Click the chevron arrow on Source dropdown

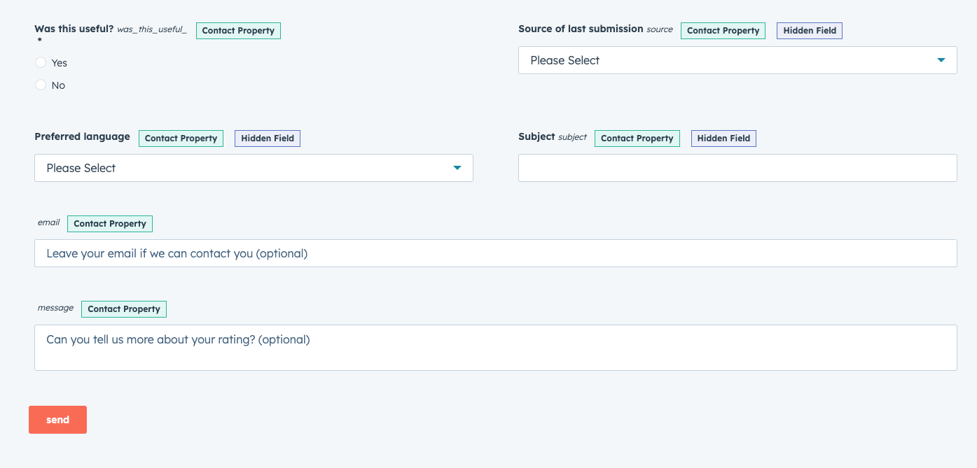coord(941,60)
